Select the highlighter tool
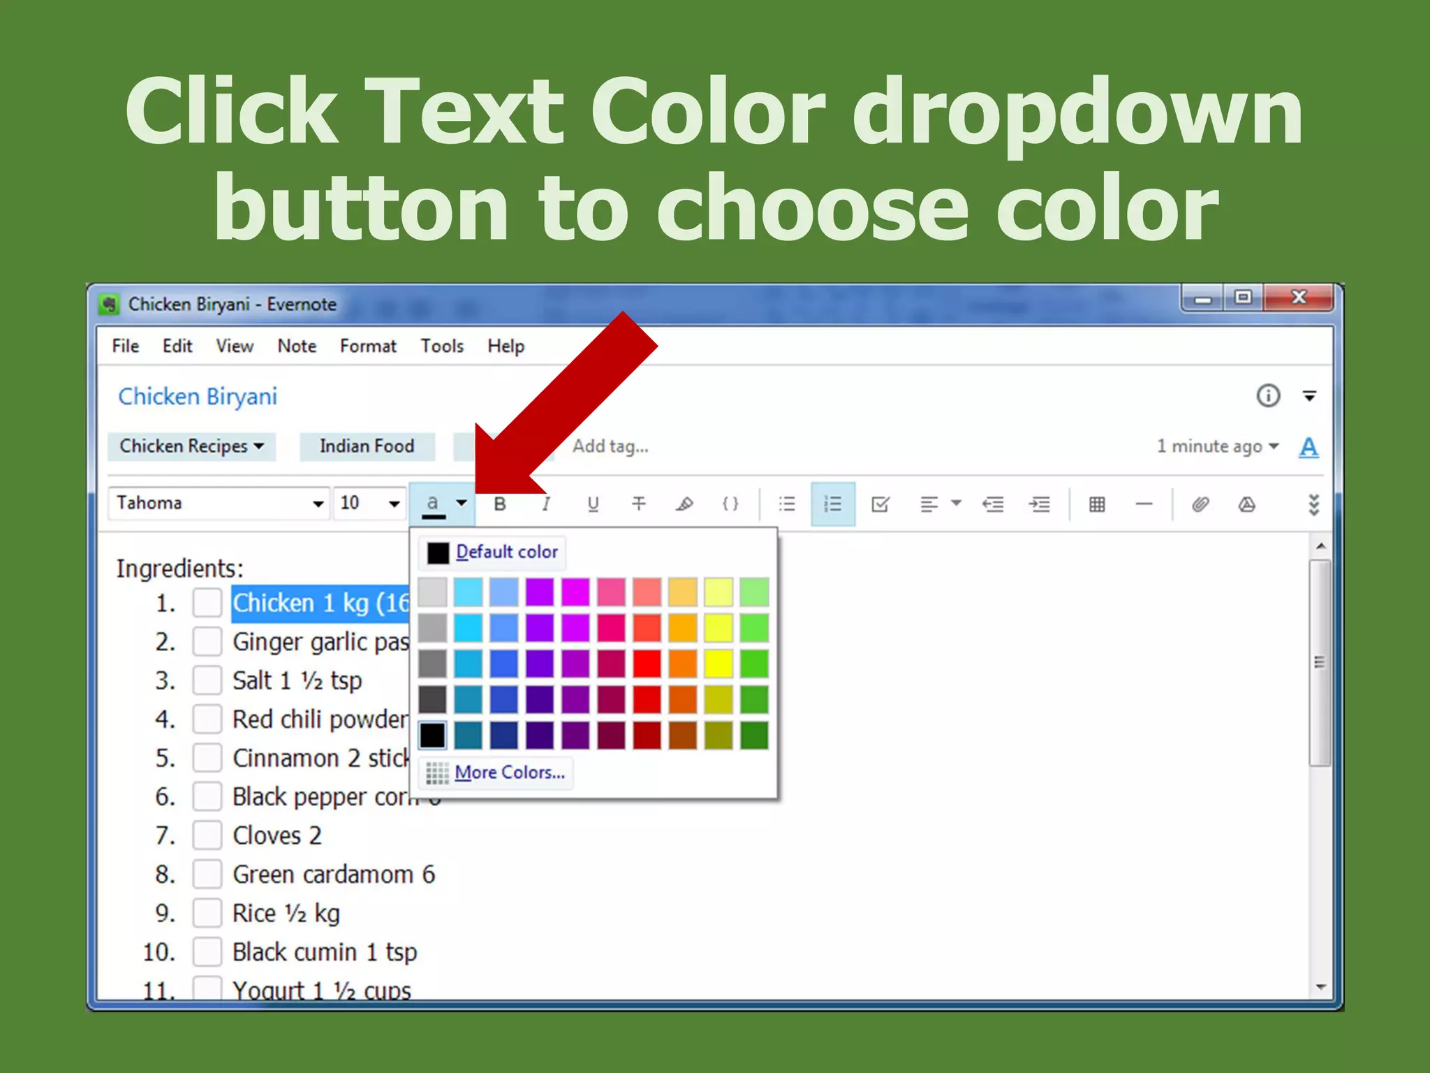 [684, 504]
